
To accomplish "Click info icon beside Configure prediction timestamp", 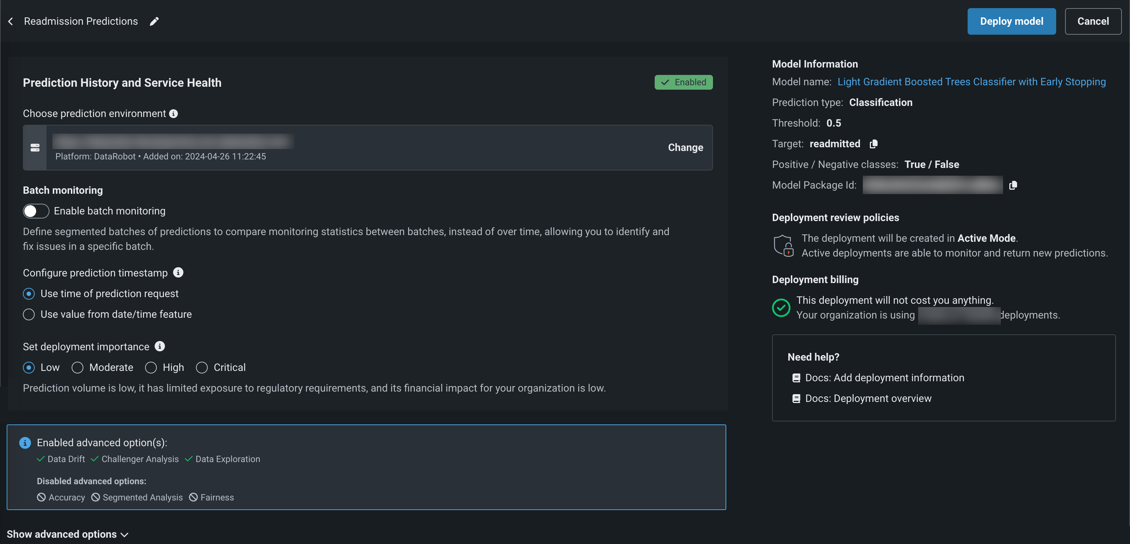I will [x=178, y=272].
